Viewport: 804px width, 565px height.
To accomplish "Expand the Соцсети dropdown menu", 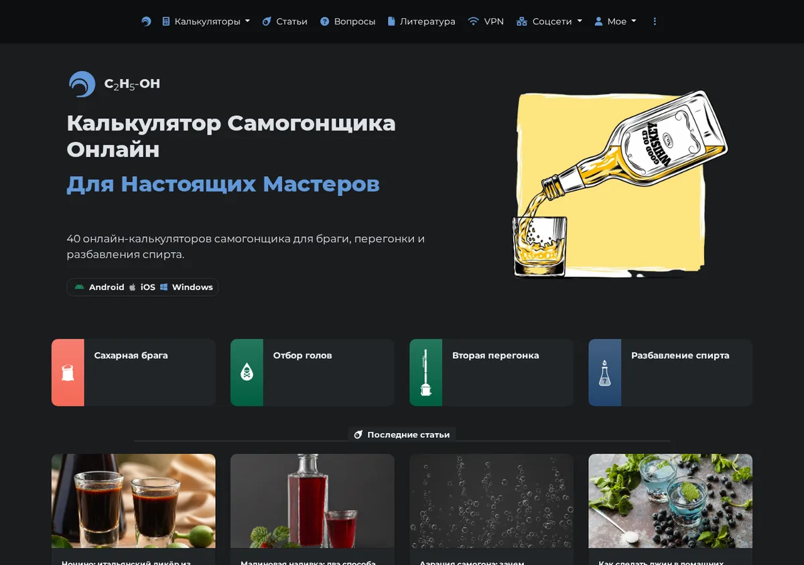I will tap(549, 21).
